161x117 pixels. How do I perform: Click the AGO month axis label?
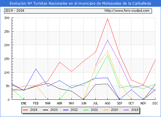tap(107, 103)
